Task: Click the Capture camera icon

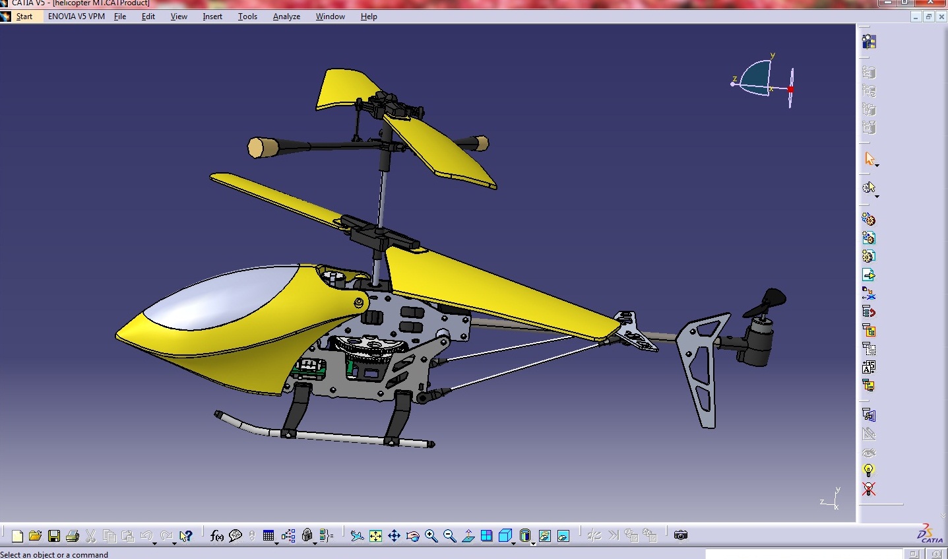Action: point(681,535)
